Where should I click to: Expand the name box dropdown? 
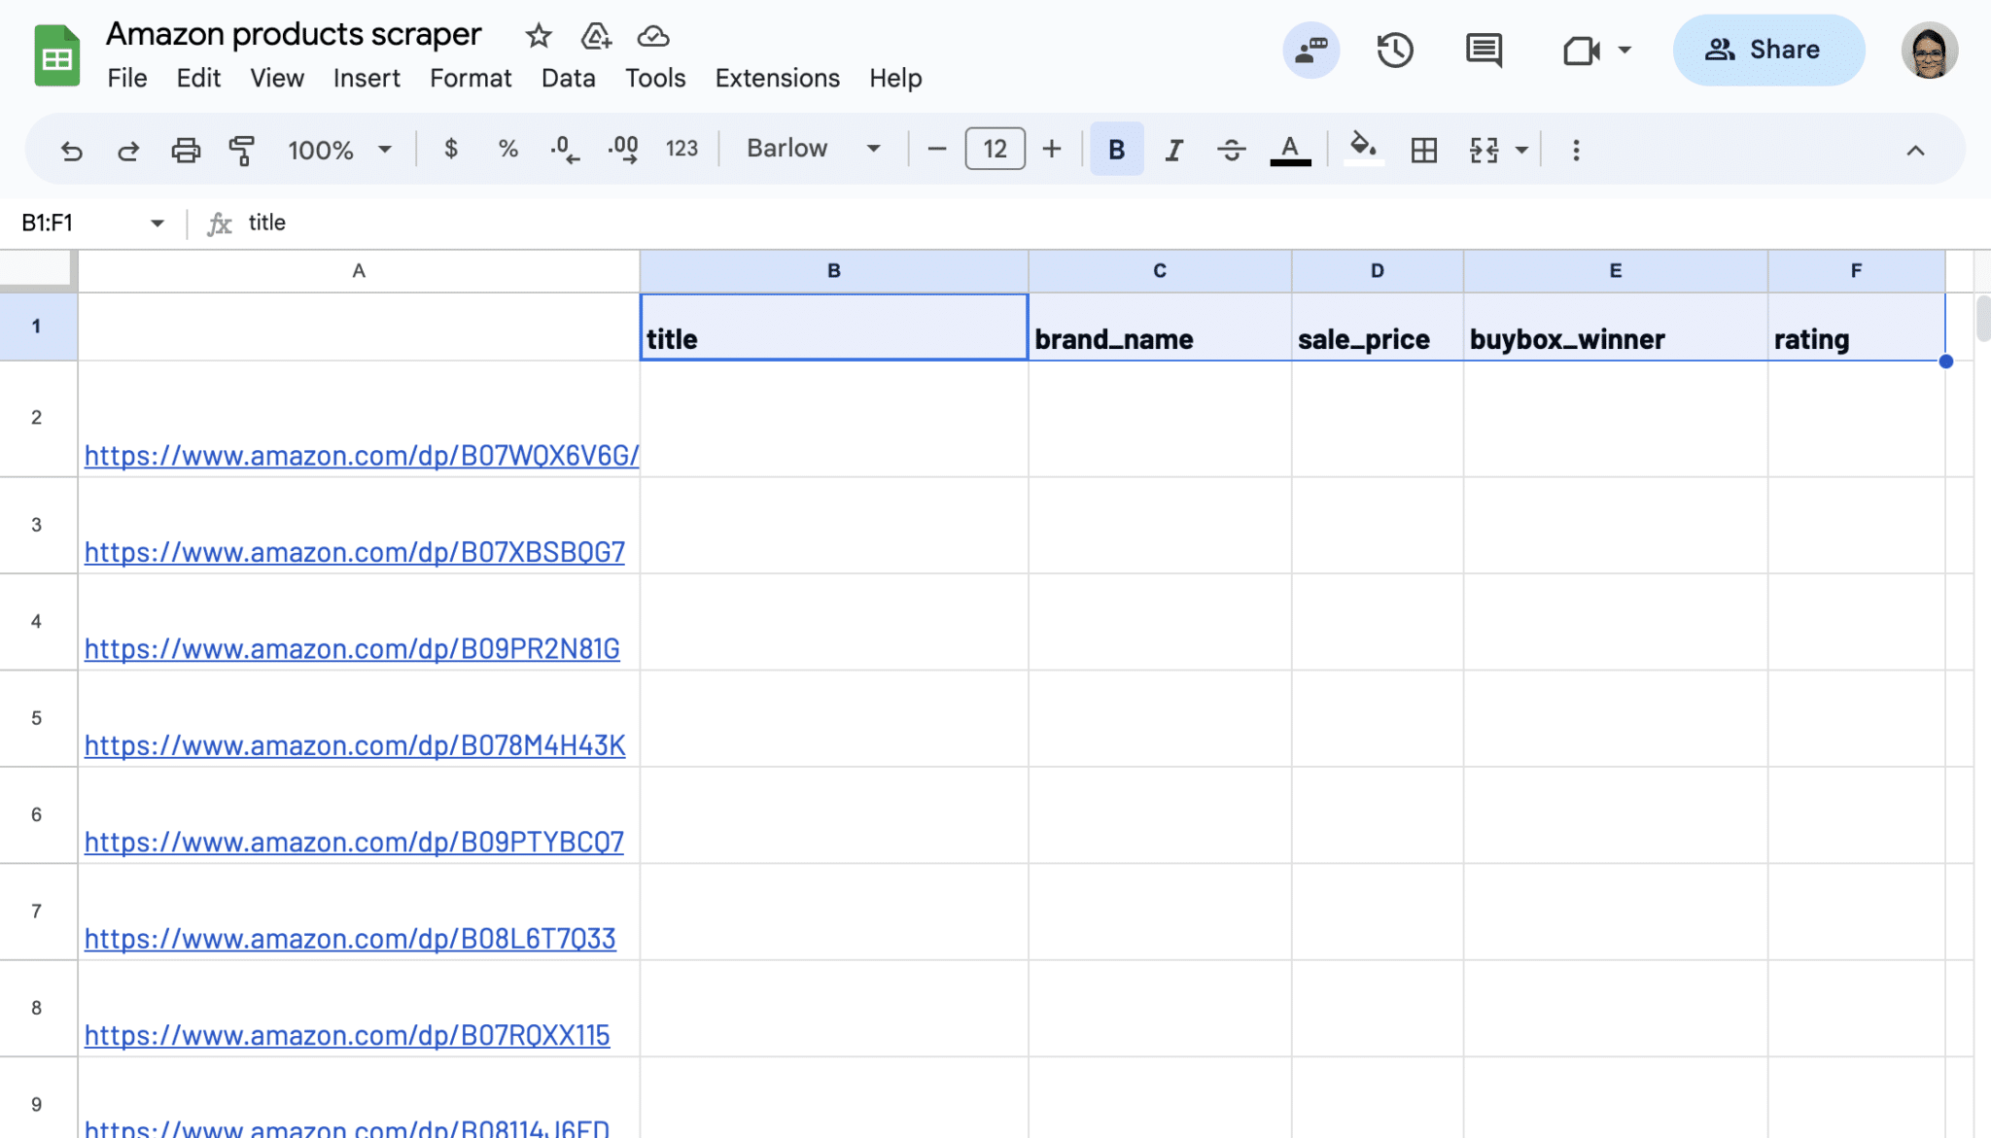click(157, 223)
